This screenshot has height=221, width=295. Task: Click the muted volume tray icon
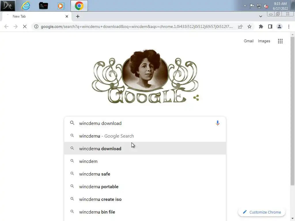pos(266,6)
